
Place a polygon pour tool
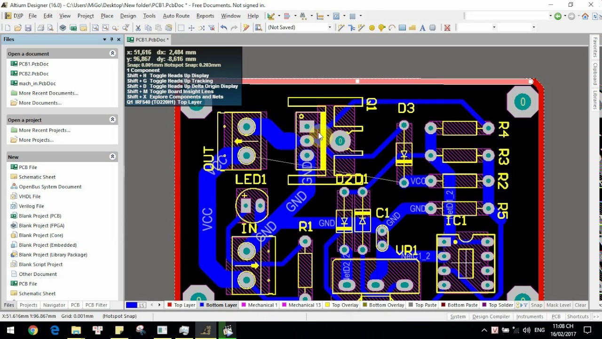tap(412, 28)
